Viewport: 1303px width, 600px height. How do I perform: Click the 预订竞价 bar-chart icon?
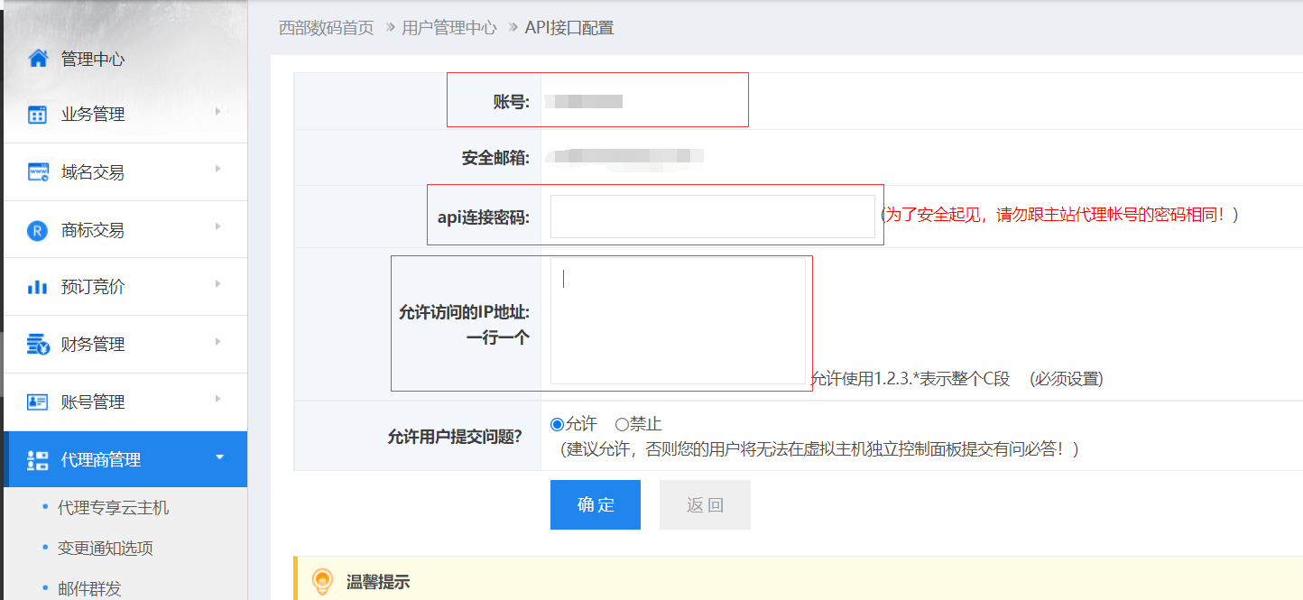pyautogui.click(x=38, y=286)
